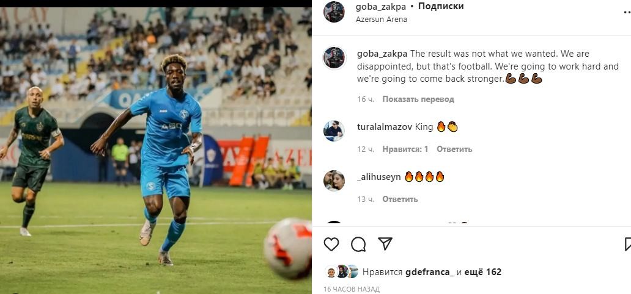Share post via paper plane icon
Screen dimensions: 631x294
point(385,244)
